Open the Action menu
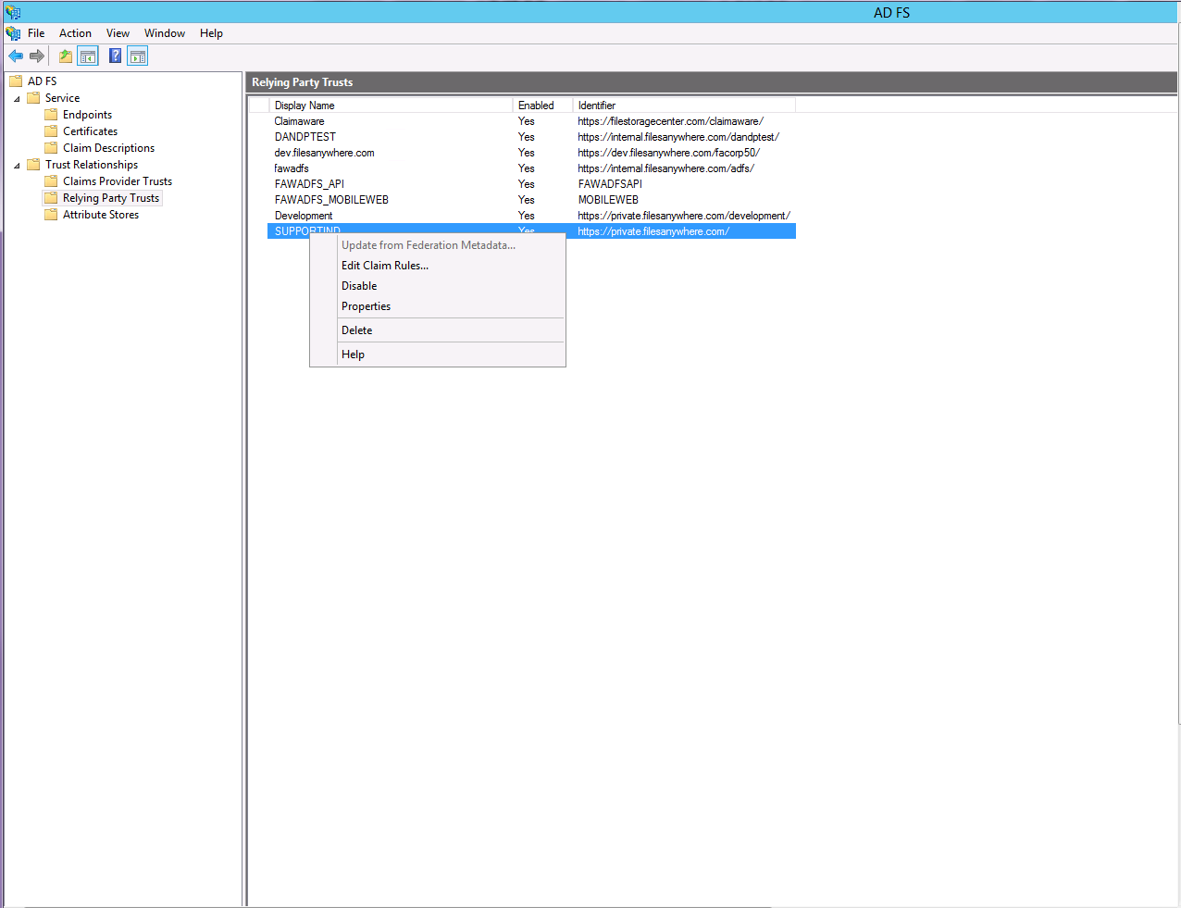The width and height of the screenshot is (1181, 908). pos(75,33)
